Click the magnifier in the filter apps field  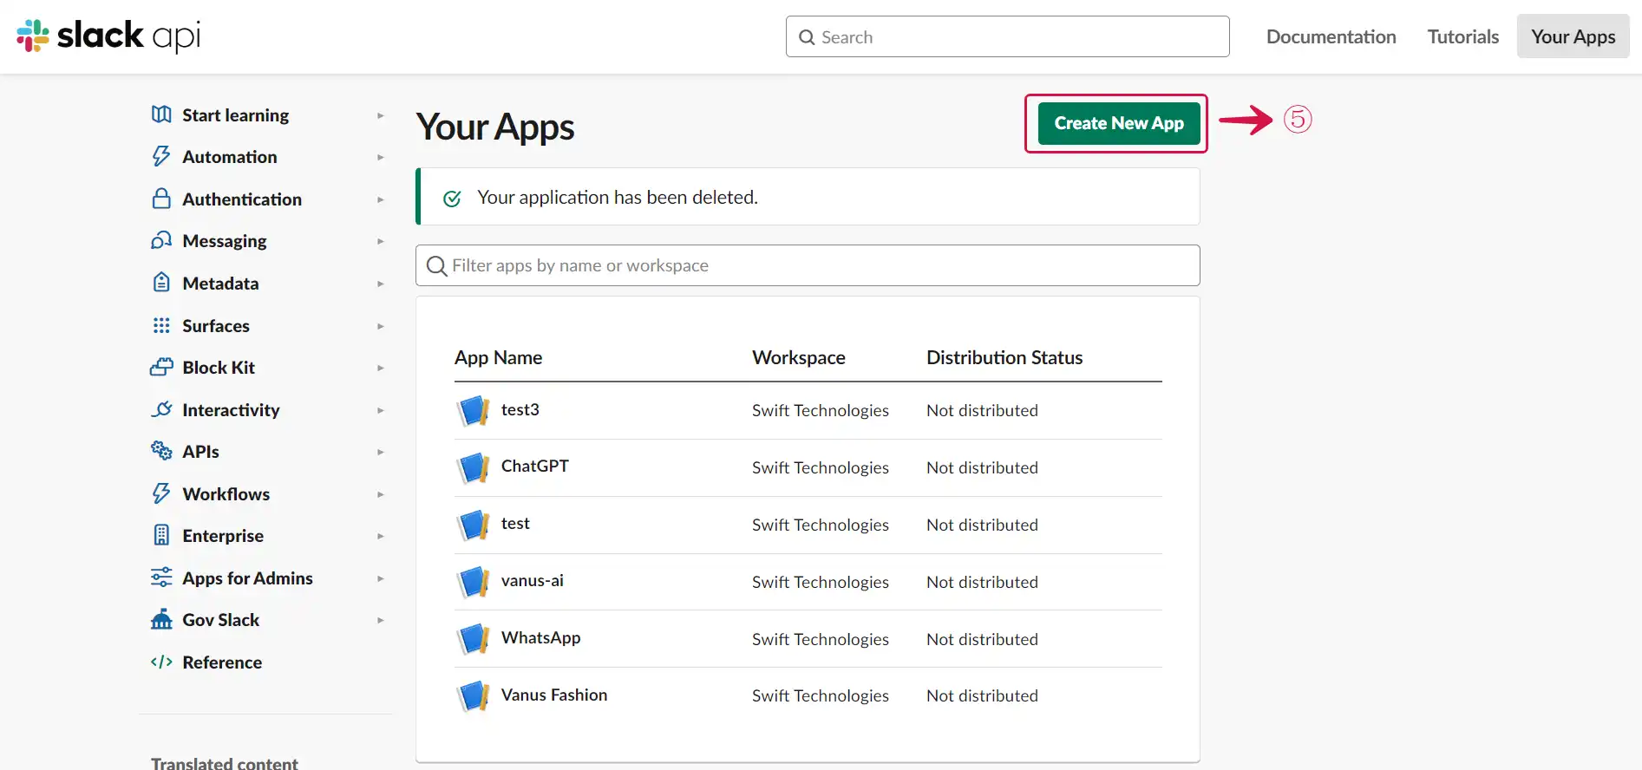click(436, 265)
